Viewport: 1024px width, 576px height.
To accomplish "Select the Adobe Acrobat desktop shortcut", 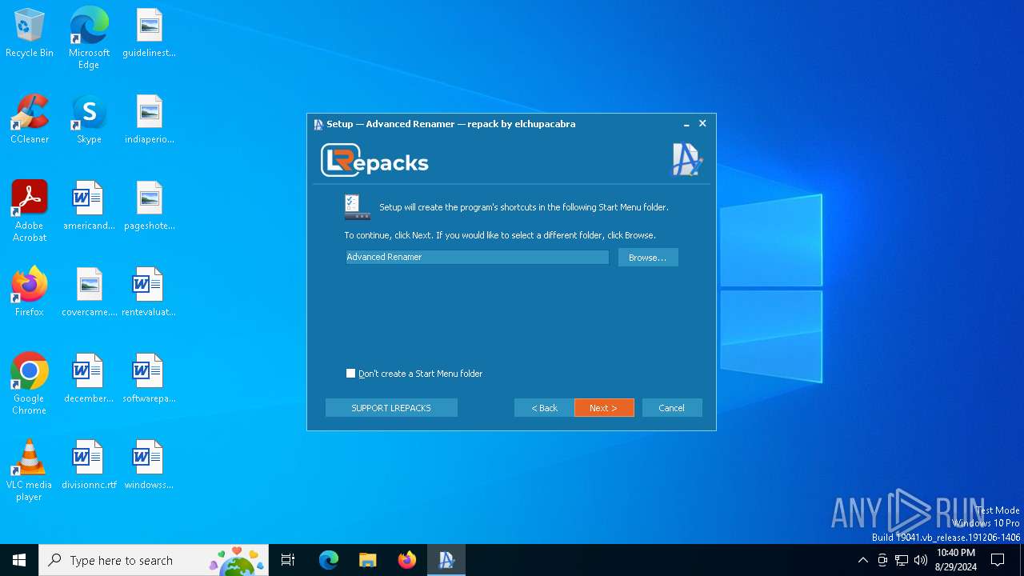I will coord(30,211).
